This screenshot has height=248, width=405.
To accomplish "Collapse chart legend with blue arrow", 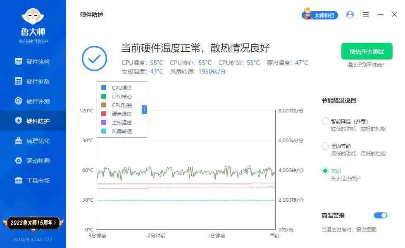I will [x=144, y=110].
